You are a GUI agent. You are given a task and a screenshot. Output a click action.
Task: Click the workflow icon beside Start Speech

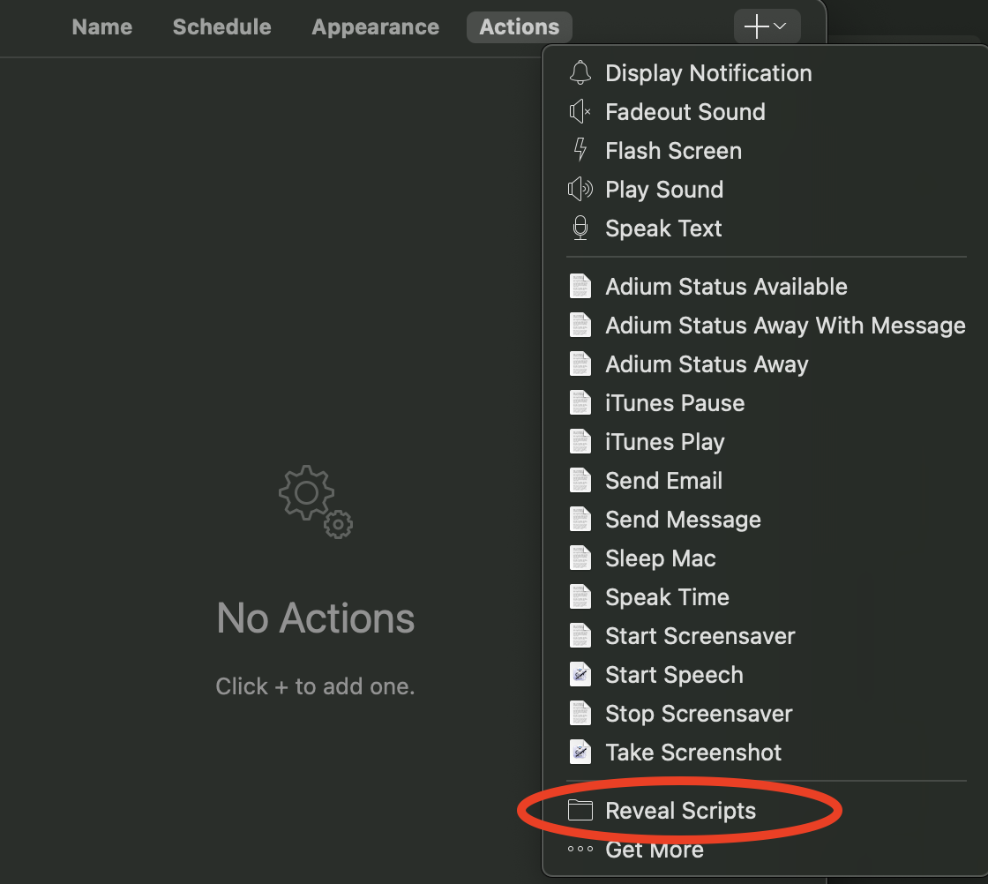[580, 675]
